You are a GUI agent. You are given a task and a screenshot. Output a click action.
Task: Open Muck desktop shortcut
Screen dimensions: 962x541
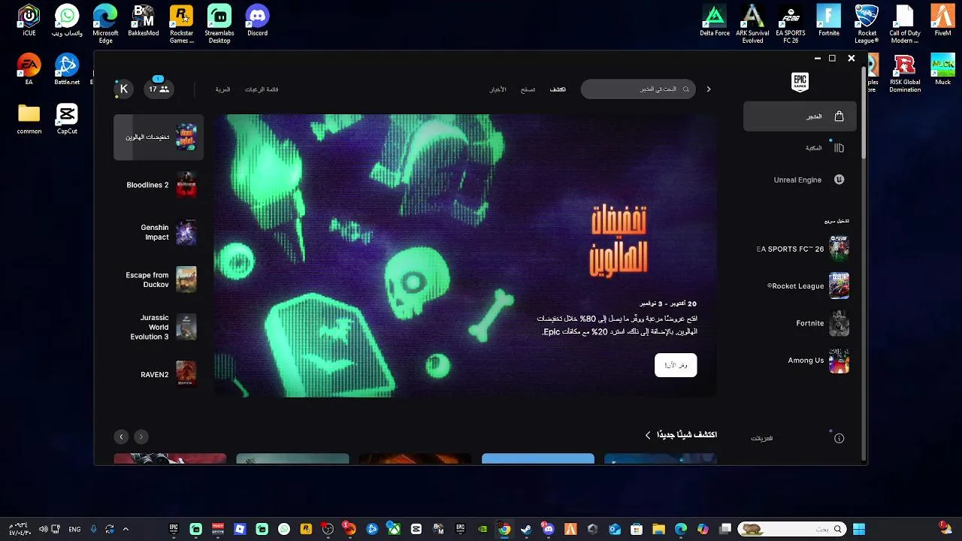pos(942,69)
